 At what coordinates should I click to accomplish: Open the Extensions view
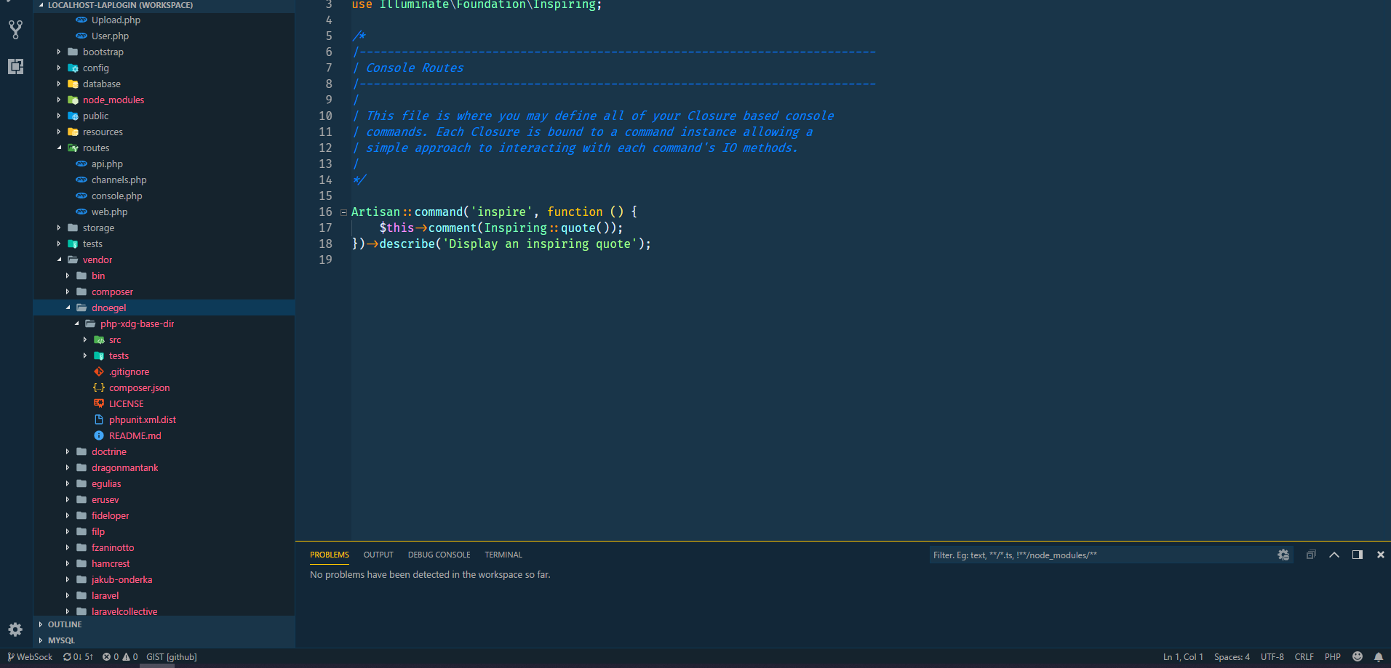(x=15, y=66)
